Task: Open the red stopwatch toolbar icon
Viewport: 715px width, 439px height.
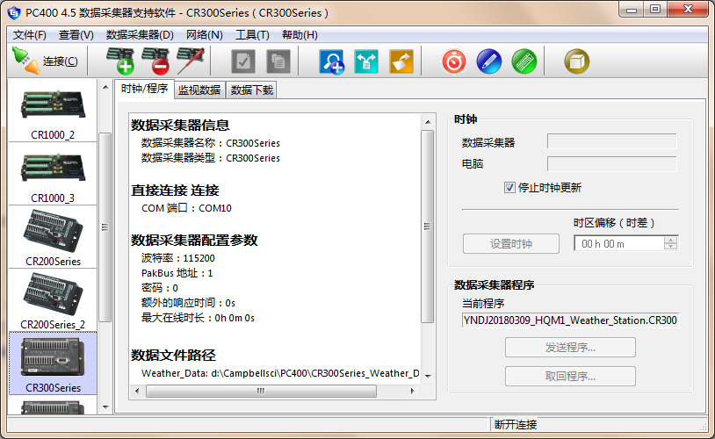Action: tap(453, 61)
